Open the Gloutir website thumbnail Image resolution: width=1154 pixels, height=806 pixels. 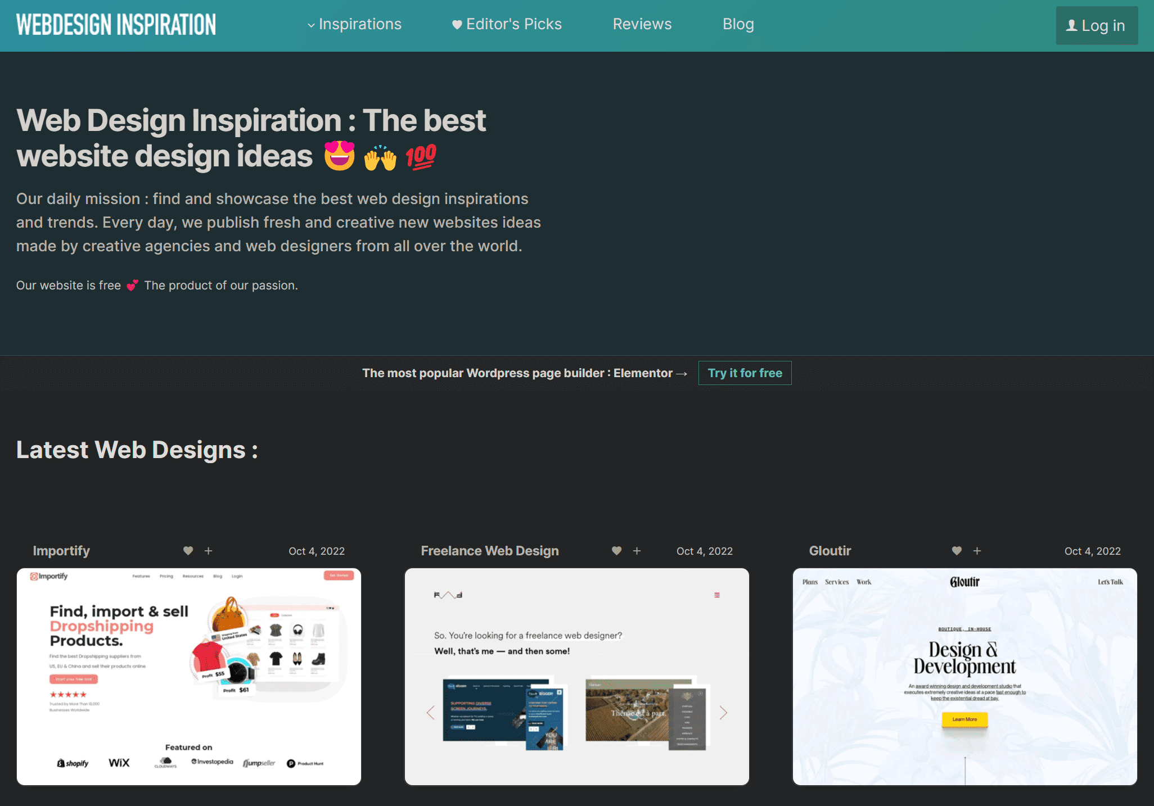pyautogui.click(x=965, y=677)
